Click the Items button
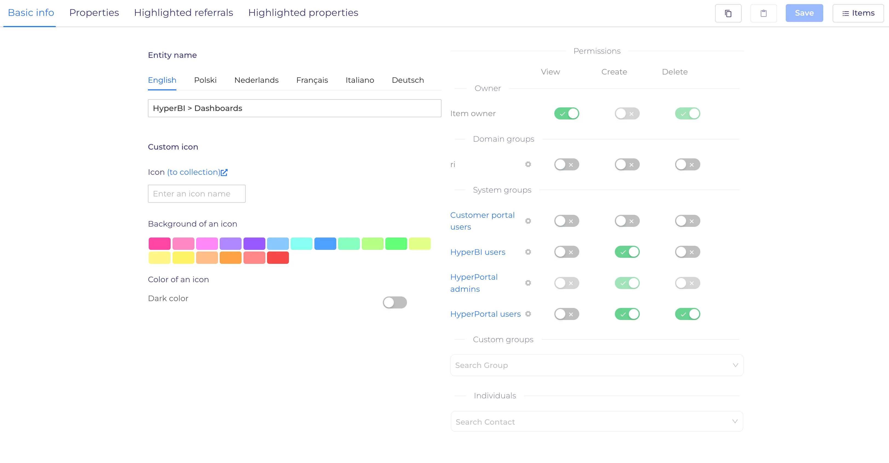This screenshot has height=463, width=889. pyautogui.click(x=858, y=13)
